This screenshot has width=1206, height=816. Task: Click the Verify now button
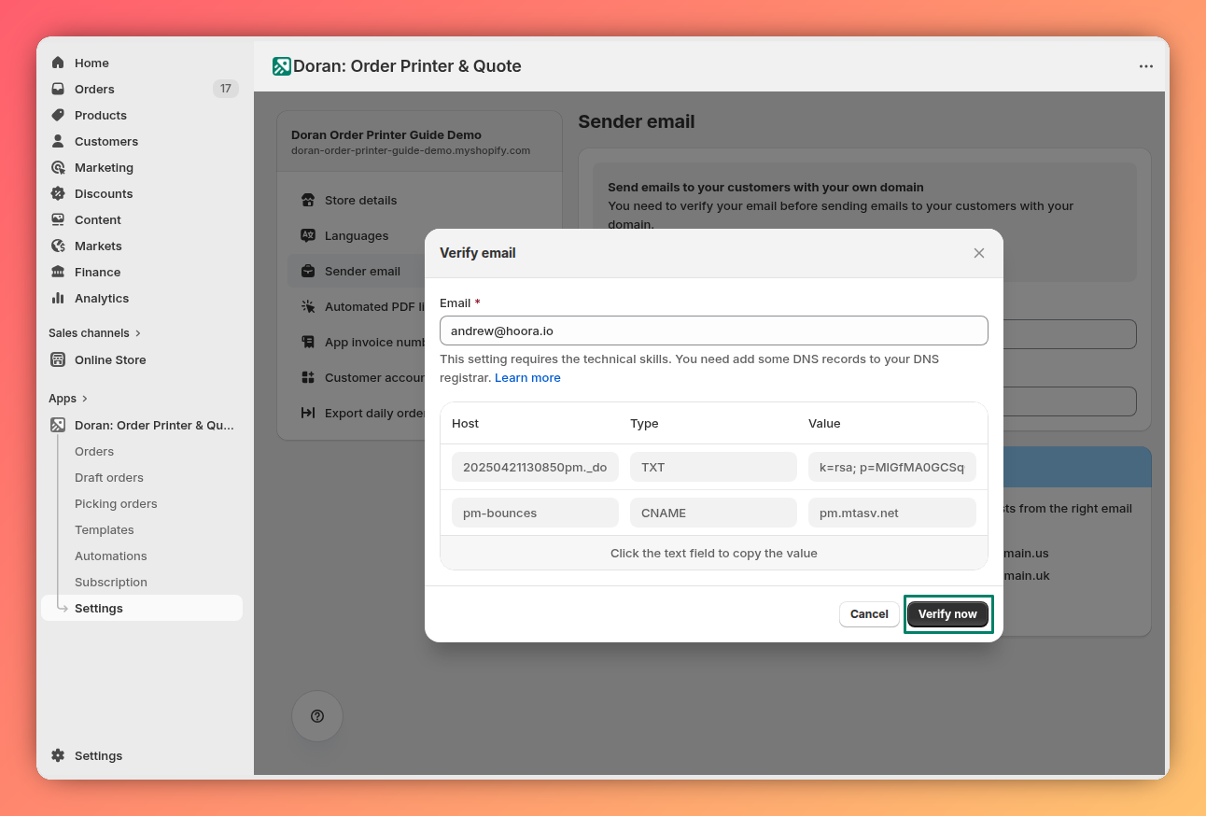click(947, 613)
